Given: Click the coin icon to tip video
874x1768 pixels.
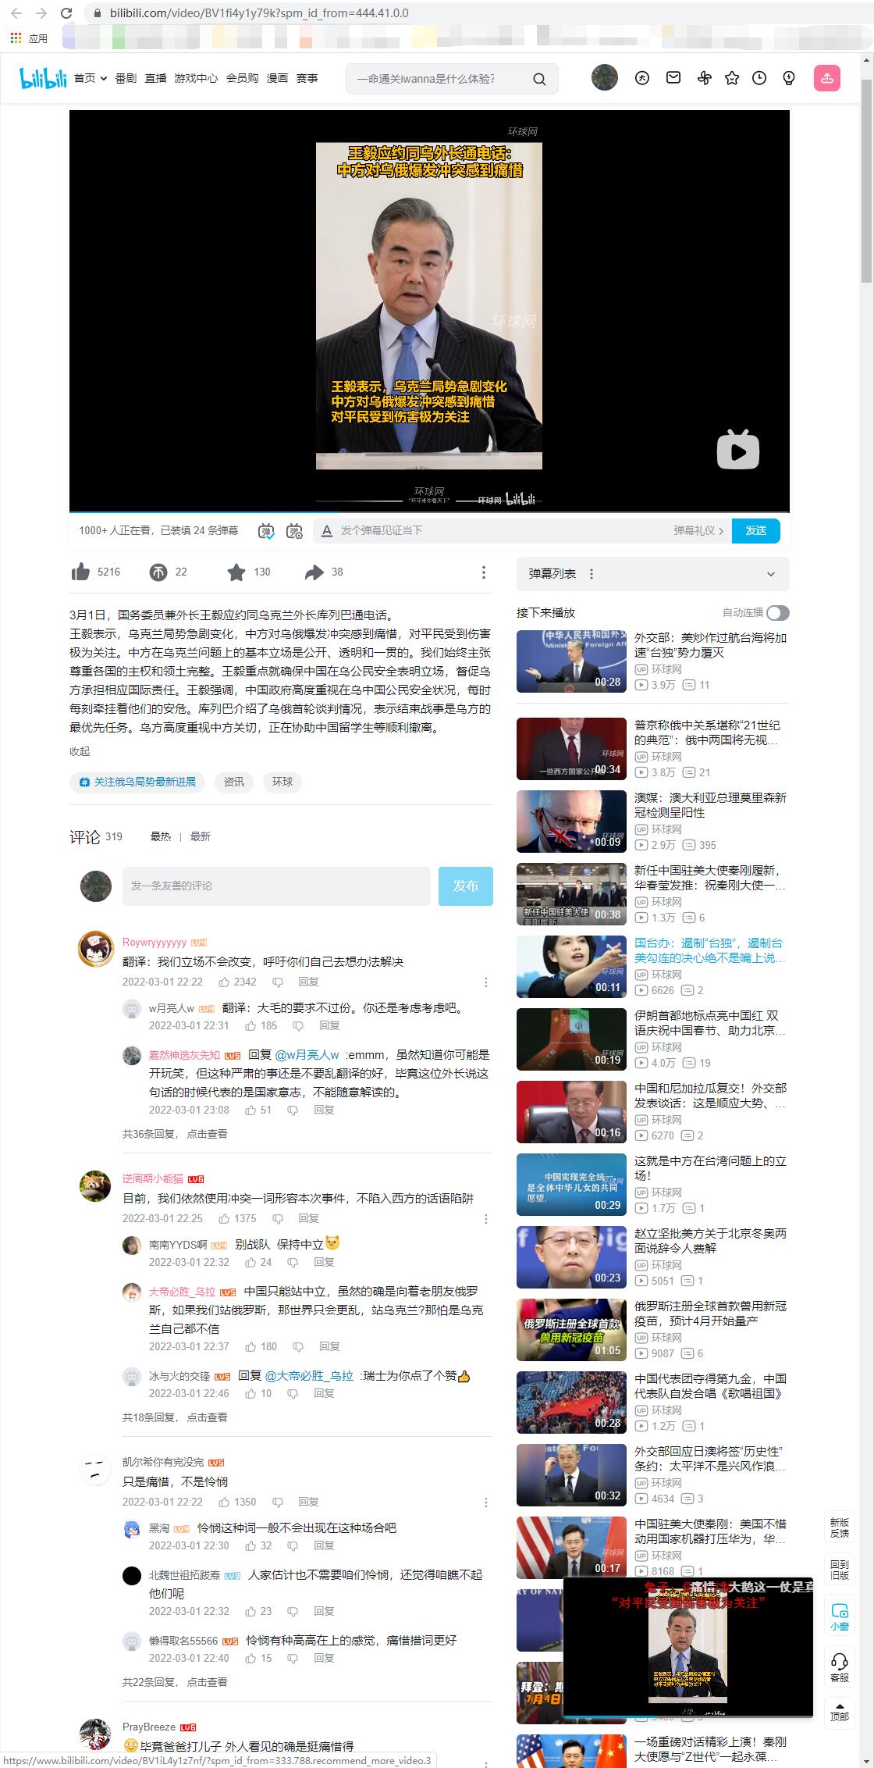Looking at the screenshot, I should [x=158, y=572].
